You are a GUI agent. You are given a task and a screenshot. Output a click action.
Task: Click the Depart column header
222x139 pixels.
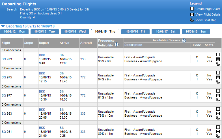coord(44,43)
